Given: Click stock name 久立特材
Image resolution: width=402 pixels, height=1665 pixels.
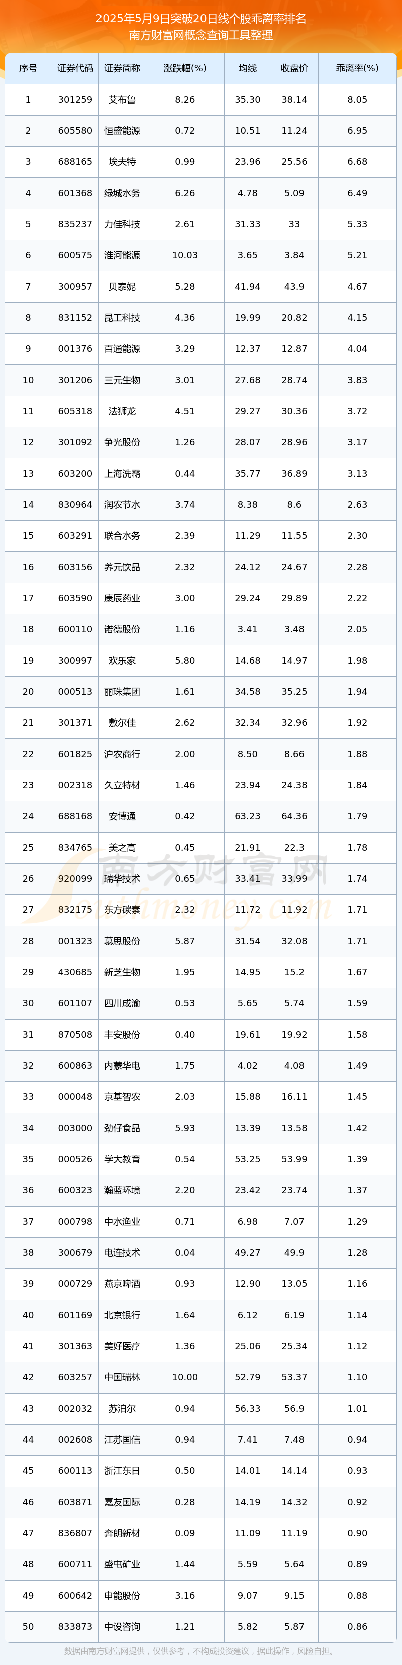Looking at the screenshot, I should coord(122,785).
